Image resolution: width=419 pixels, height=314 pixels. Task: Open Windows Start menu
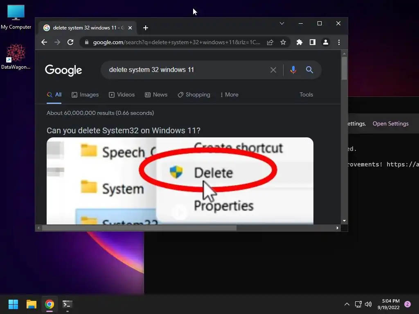click(x=13, y=304)
